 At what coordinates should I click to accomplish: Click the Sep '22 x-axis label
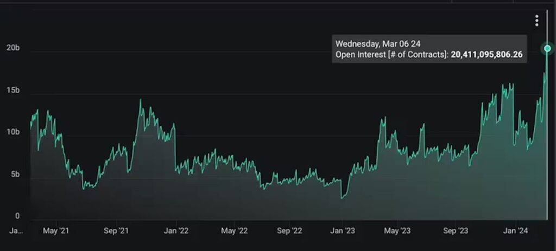pyautogui.click(x=289, y=231)
